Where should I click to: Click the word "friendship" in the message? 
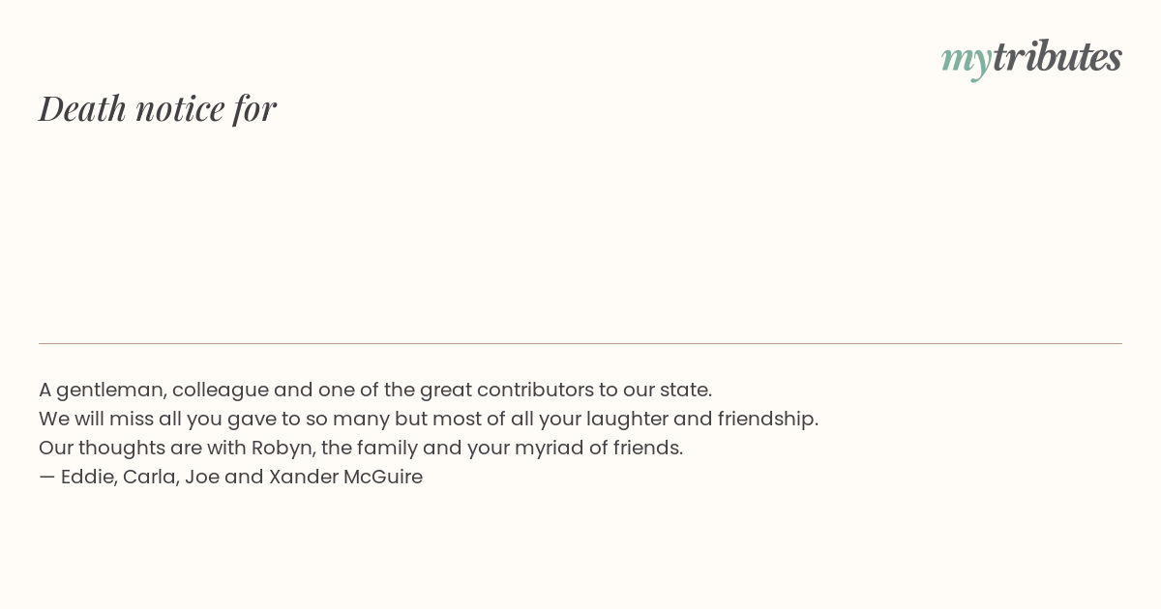point(767,420)
